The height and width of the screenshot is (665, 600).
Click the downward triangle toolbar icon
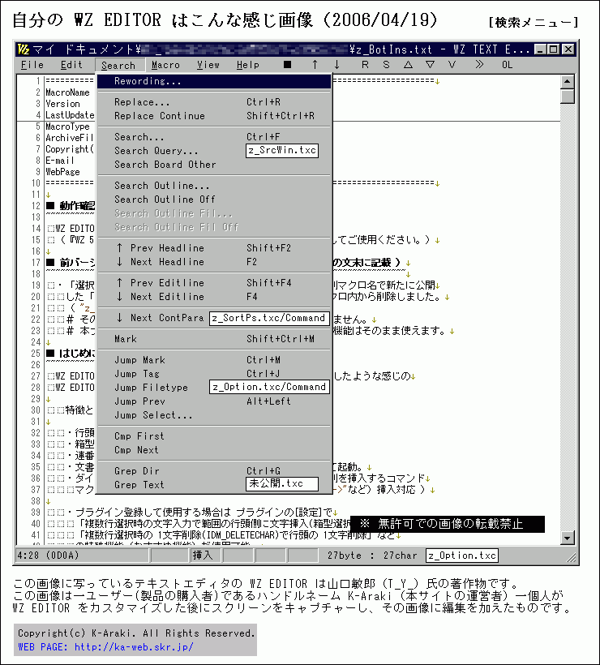click(430, 65)
